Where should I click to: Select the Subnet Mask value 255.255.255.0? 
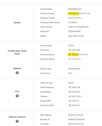(74, 92)
